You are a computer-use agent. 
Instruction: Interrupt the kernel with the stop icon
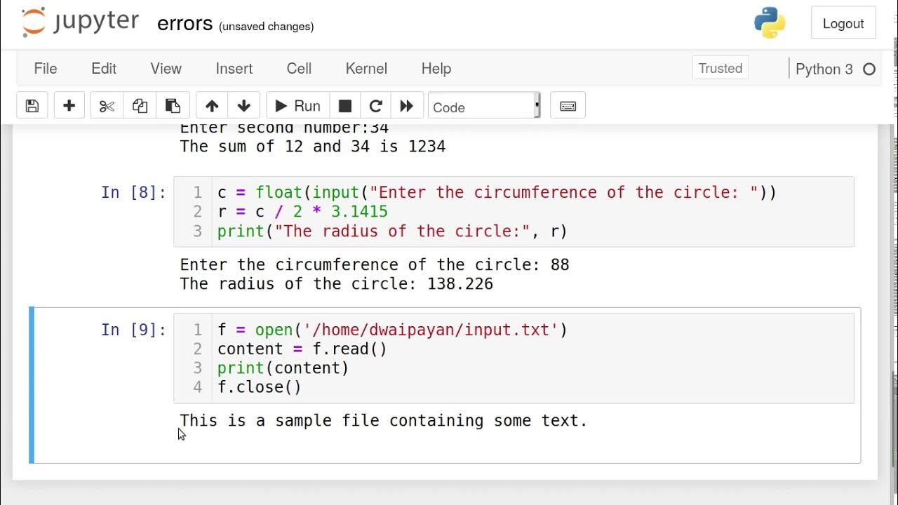tap(344, 106)
